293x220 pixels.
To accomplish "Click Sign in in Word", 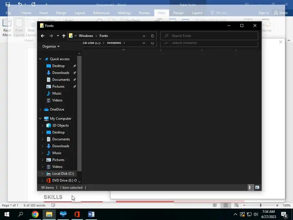I will pos(264,13).
